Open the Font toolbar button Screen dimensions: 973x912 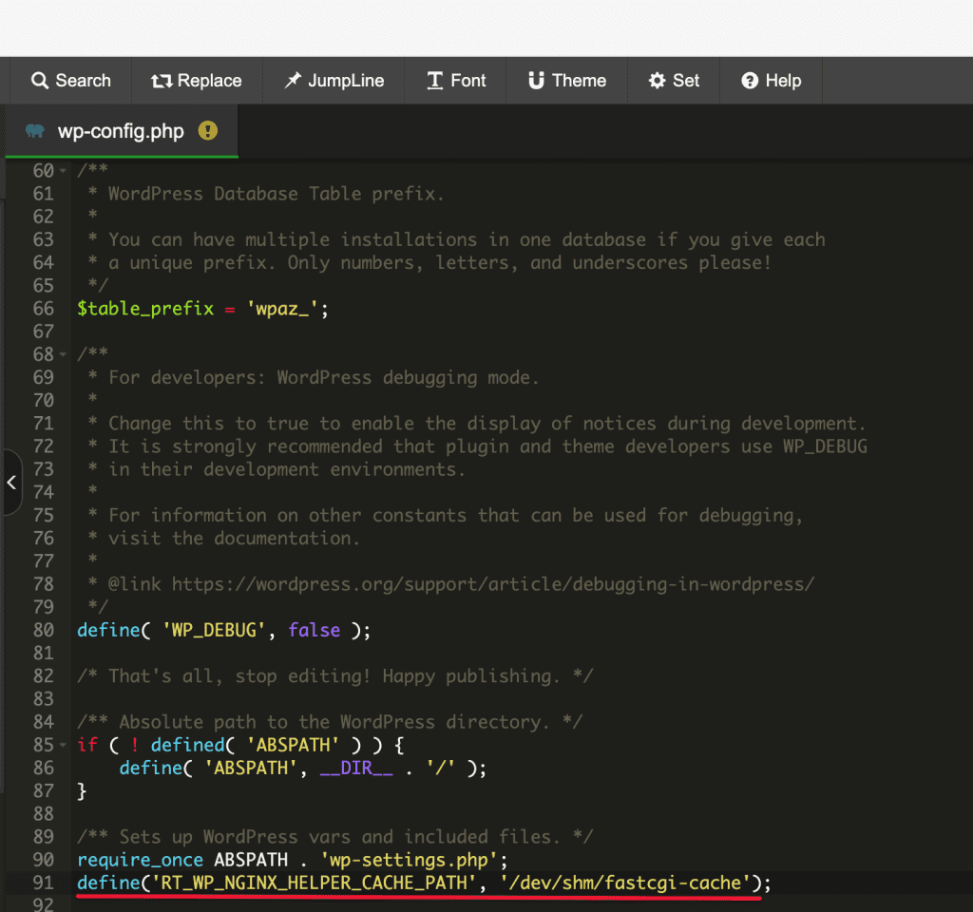tap(456, 81)
